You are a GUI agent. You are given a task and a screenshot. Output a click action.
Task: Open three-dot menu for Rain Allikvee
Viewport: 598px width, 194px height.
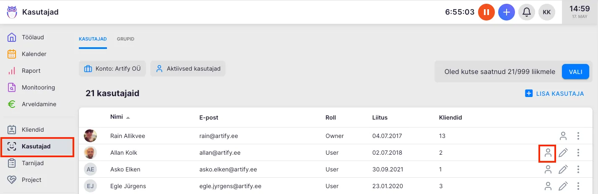point(578,136)
